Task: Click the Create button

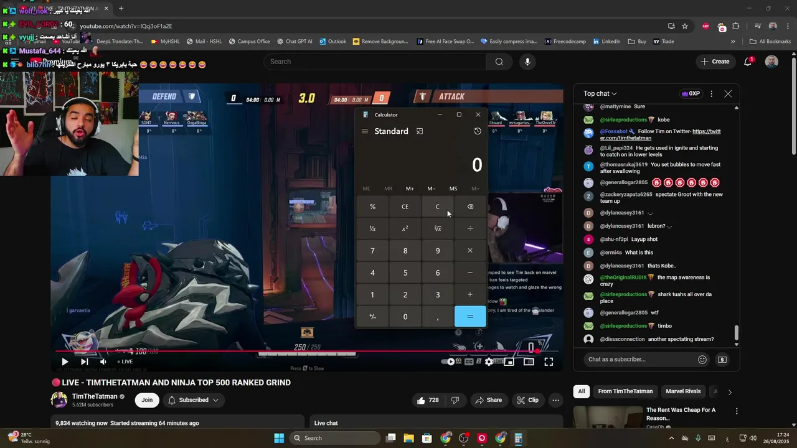Action: [715, 62]
